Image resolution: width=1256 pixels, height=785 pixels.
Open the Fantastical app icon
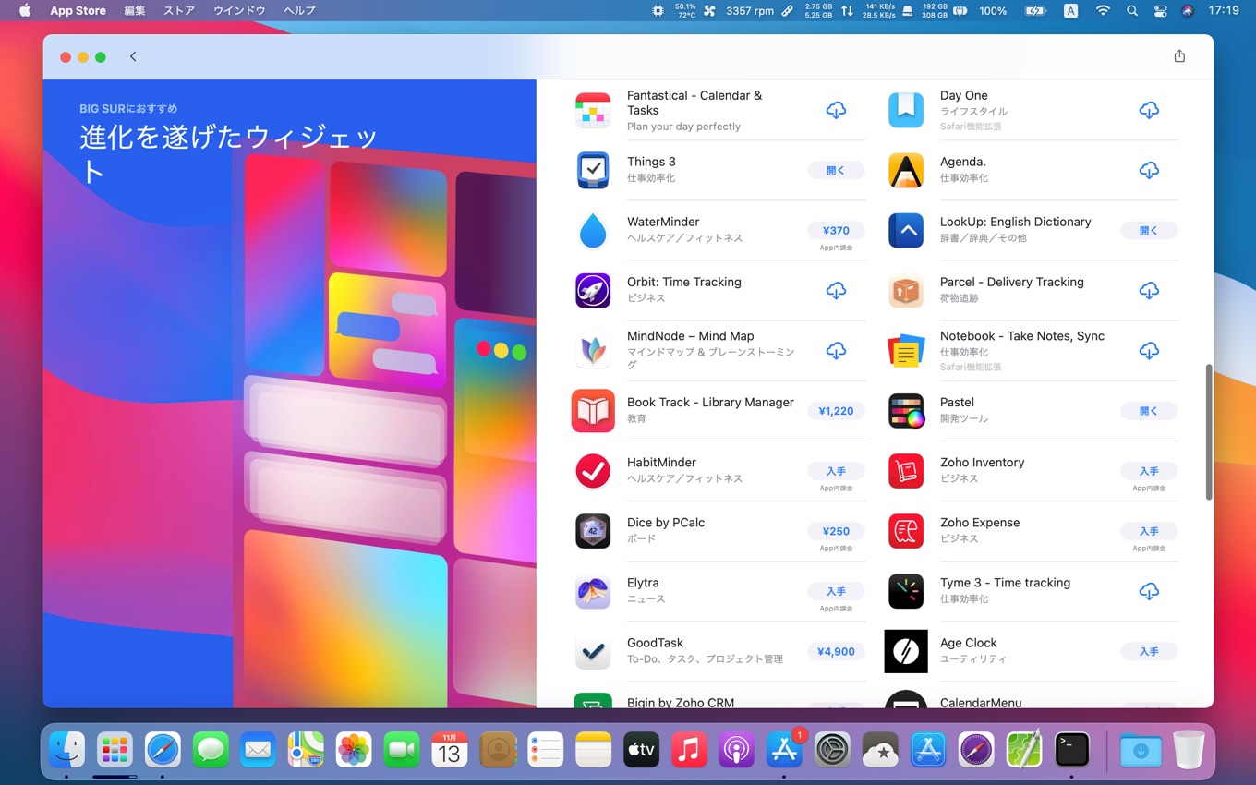click(593, 110)
